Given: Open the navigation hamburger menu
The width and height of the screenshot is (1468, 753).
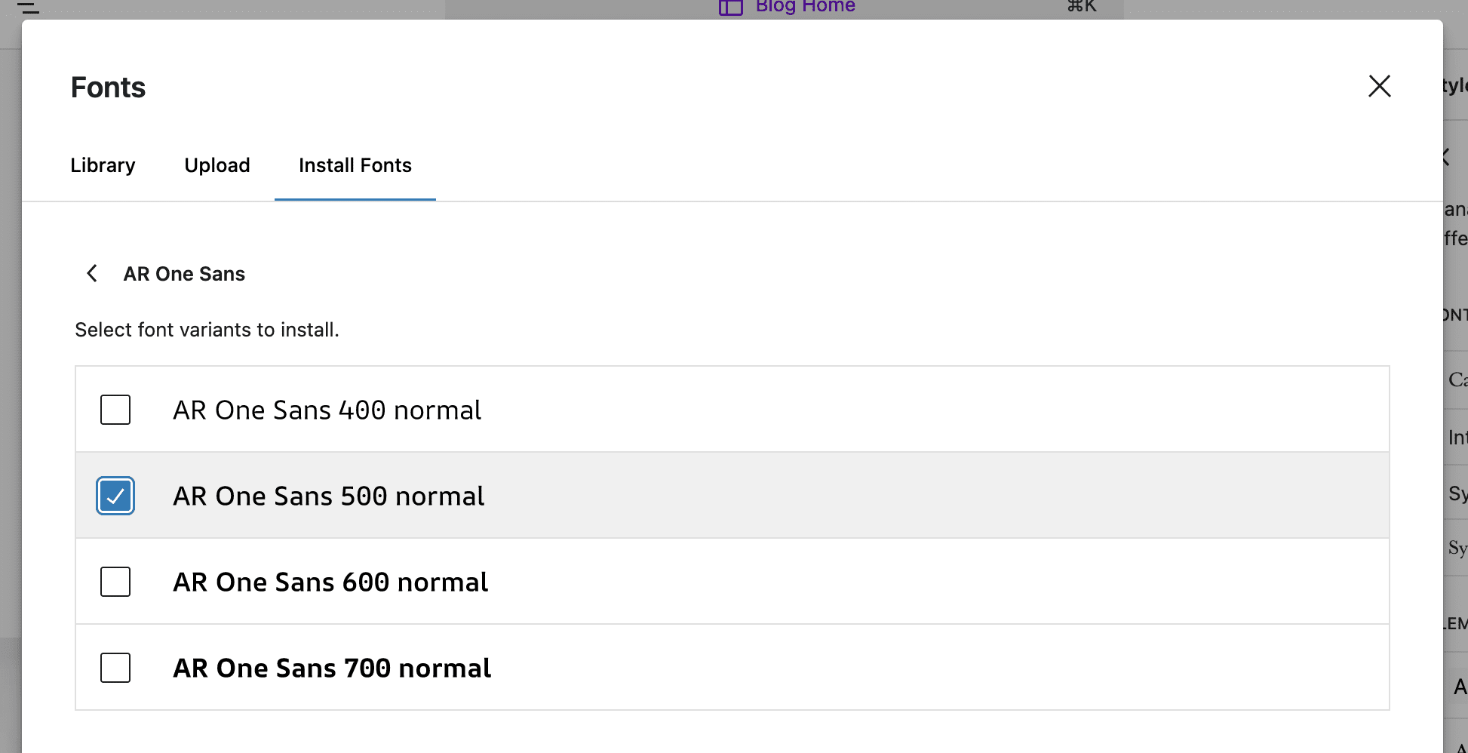Looking at the screenshot, I should click(x=29, y=9).
